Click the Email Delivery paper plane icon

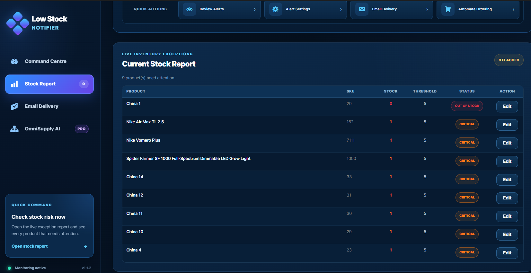tap(14, 106)
